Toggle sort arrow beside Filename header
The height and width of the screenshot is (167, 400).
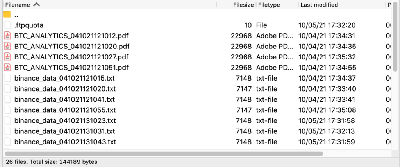click(36, 5)
